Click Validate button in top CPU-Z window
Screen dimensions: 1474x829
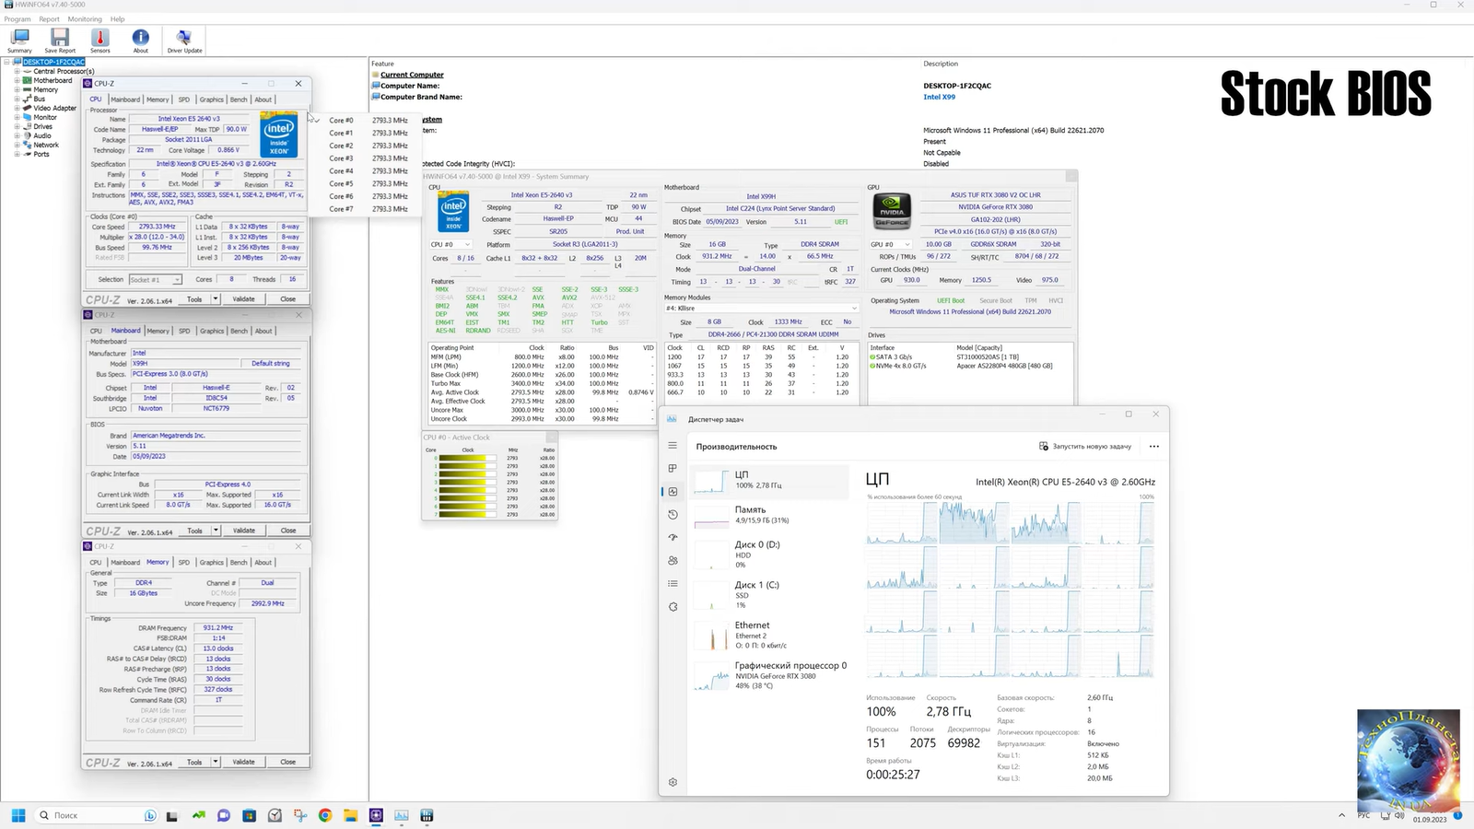pos(243,299)
